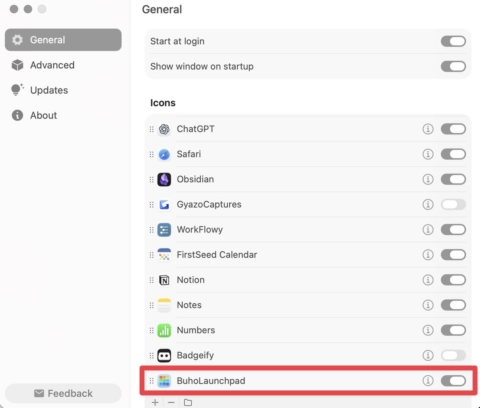Screen dimensions: 480x408
Task: Open the About page in the sidebar
Action: (43, 116)
